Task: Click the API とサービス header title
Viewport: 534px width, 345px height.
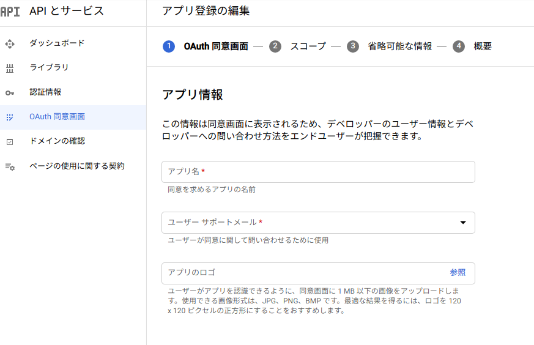Action: coord(67,11)
